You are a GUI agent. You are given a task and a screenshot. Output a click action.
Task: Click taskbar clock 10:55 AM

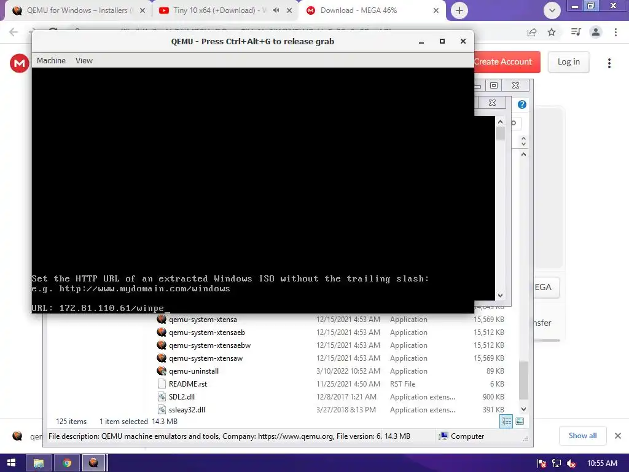click(602, 463)
